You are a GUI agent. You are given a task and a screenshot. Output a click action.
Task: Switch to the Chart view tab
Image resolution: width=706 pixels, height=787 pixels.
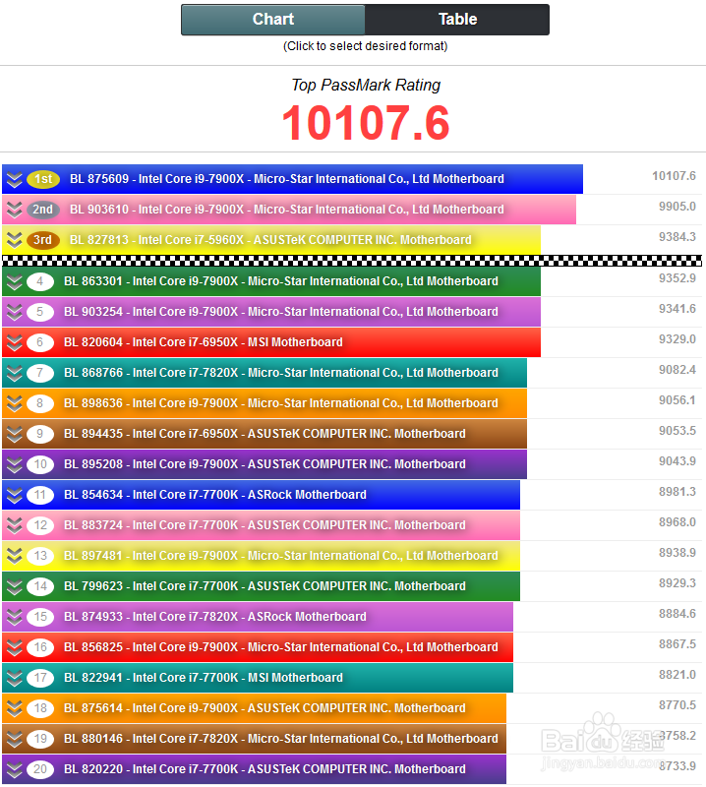point(273,20)
